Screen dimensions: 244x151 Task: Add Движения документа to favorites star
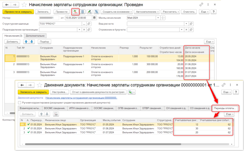tap(39, 85)
